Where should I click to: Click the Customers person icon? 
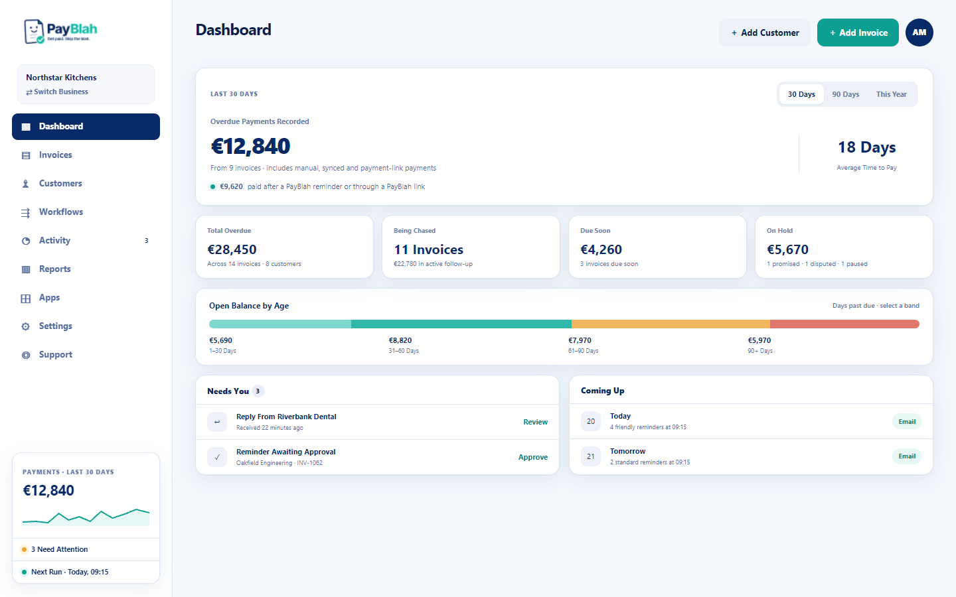coord(26,184)
